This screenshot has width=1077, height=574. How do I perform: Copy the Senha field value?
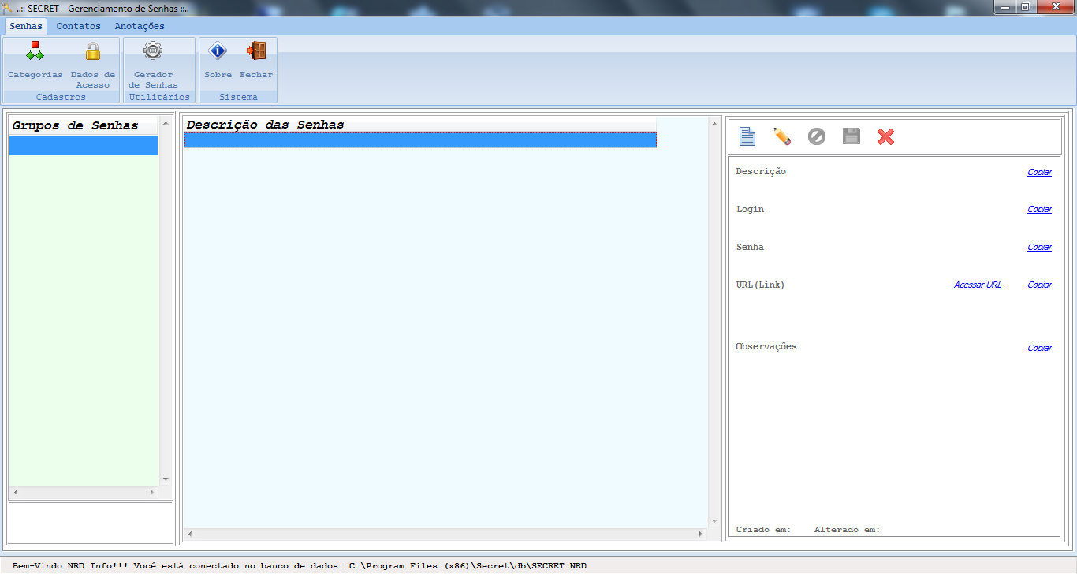[x=1039, y=248]
